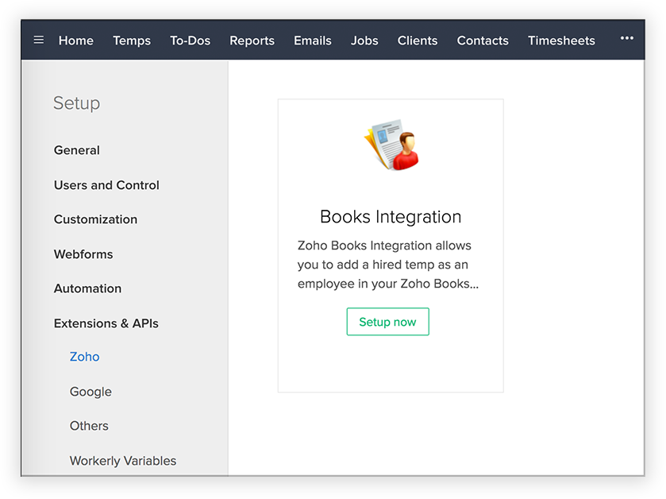Expand the Automation section
The height and width of the screenshot is (499, 666).
[x=88, y=288]
